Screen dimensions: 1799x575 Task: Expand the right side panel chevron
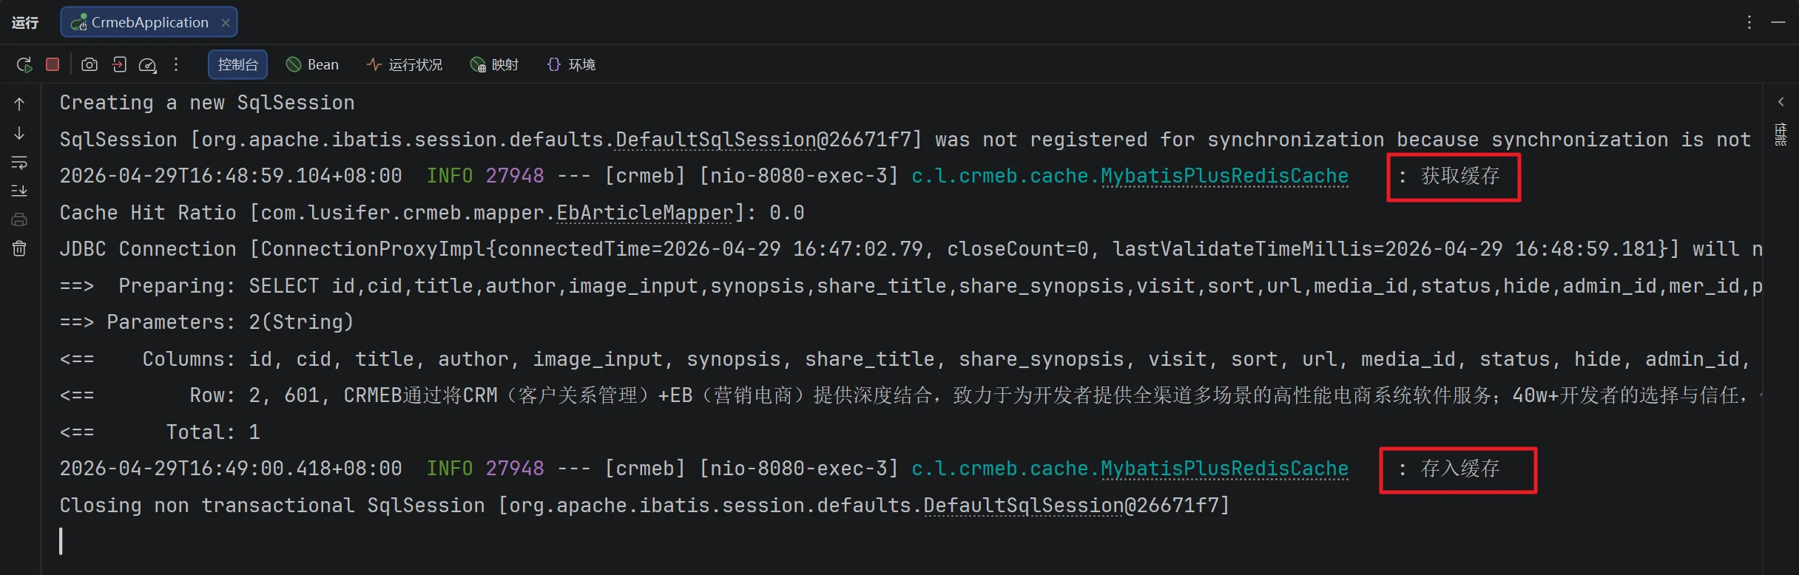(1781, 102)
